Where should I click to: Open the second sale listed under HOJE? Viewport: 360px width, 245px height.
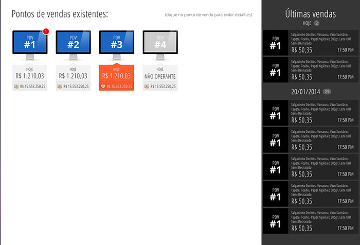(310, 69)
